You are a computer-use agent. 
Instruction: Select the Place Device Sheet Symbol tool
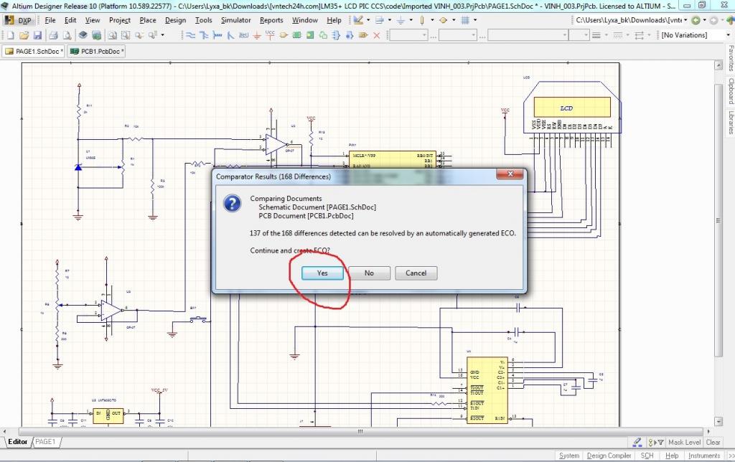pyautogui.click(x=323, y=35)
